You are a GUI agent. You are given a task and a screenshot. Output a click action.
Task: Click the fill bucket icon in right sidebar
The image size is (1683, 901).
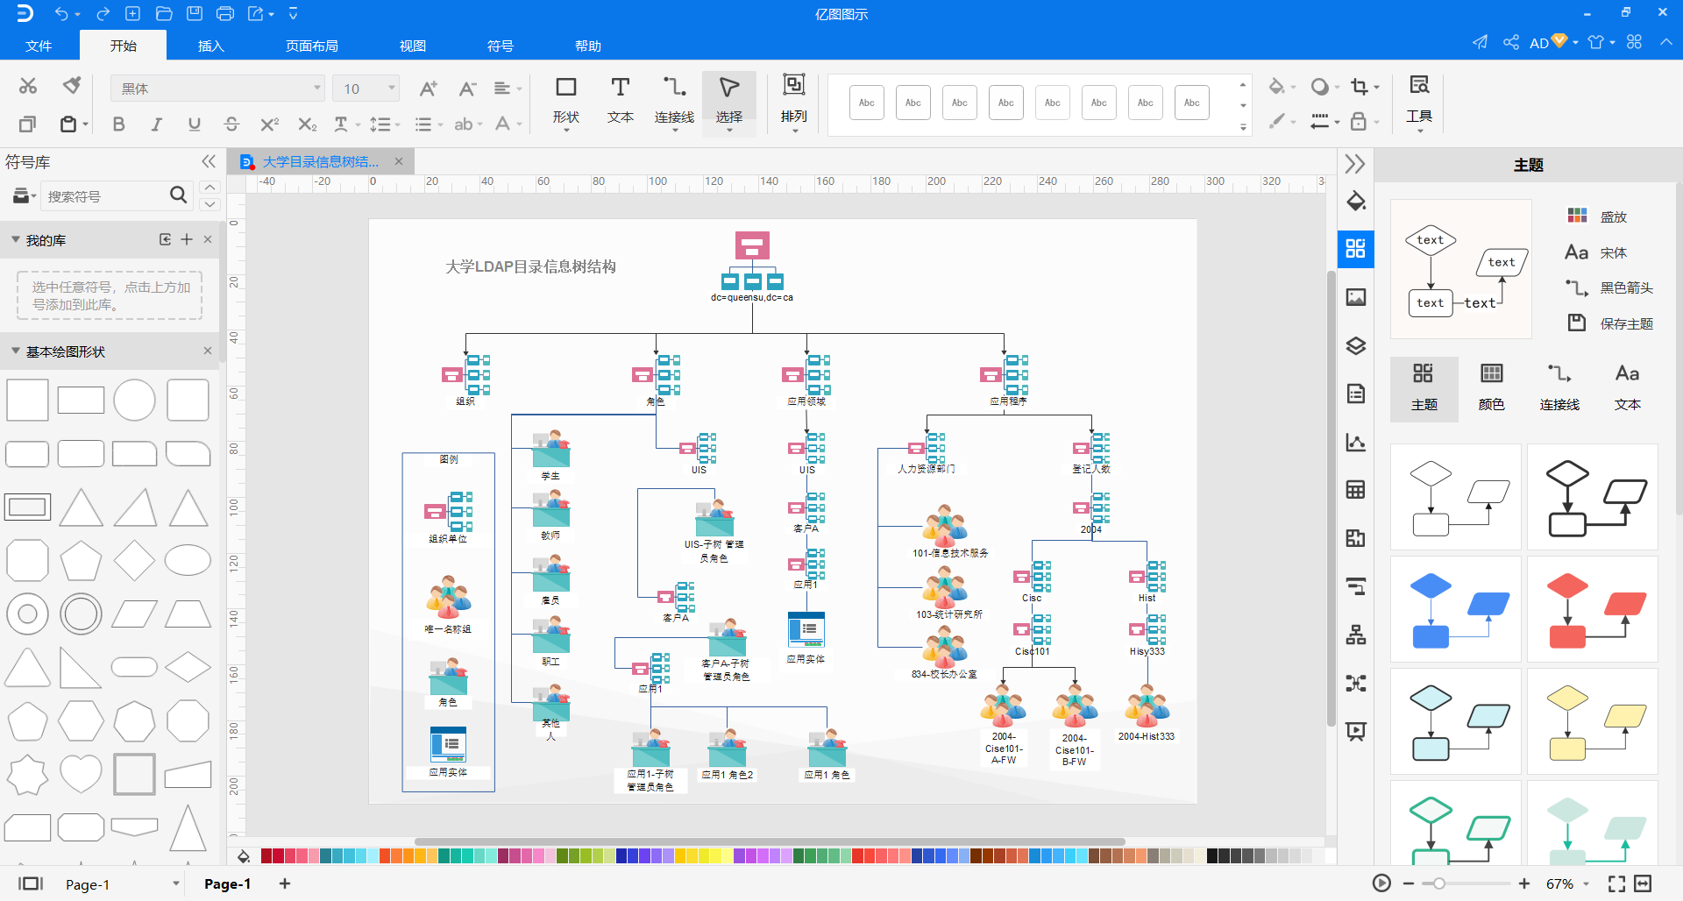(1355, 201)
